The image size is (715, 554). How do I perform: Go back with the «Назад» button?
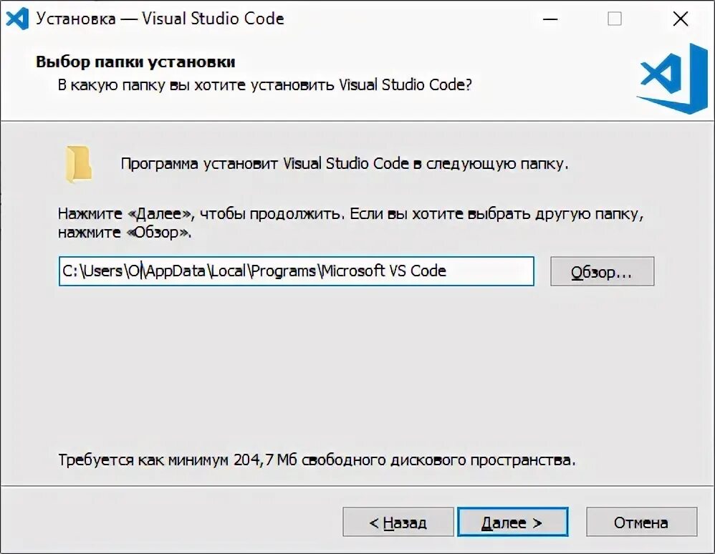point(398,523)
